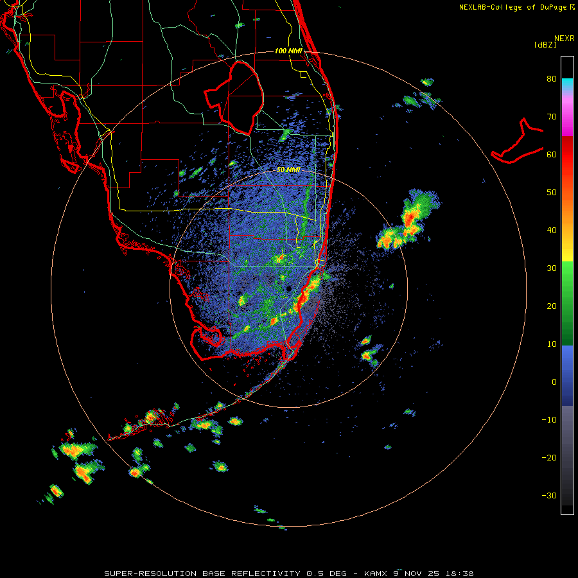Click the 100 NMI range ring label

point(288,51)
